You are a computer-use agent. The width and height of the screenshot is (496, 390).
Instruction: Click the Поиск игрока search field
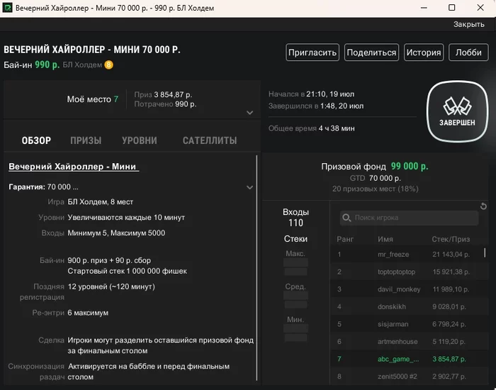409,218
